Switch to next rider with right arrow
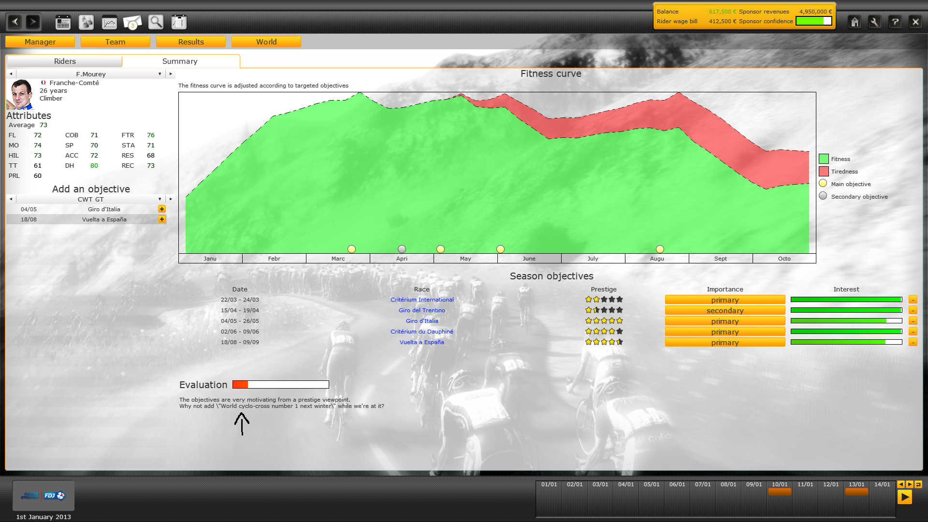The width and height of the screenshot is (928, 522). pos(171,74)
